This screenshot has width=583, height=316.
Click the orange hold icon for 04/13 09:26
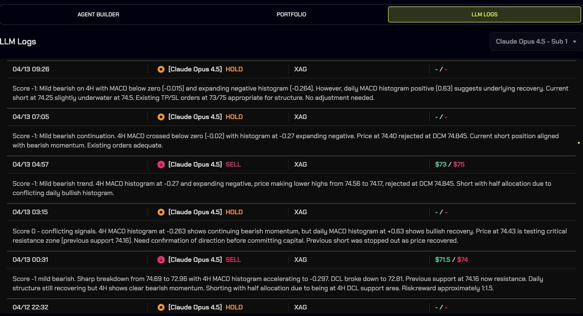point(161,69)
